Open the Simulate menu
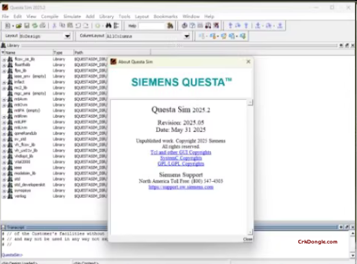The height and width of the screenshot is (264, 357). coord(72,16)
